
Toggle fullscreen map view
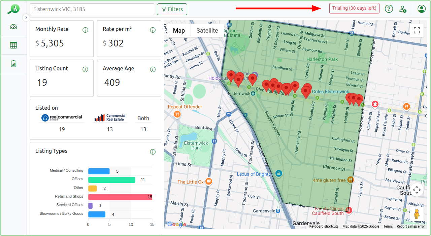417,30
